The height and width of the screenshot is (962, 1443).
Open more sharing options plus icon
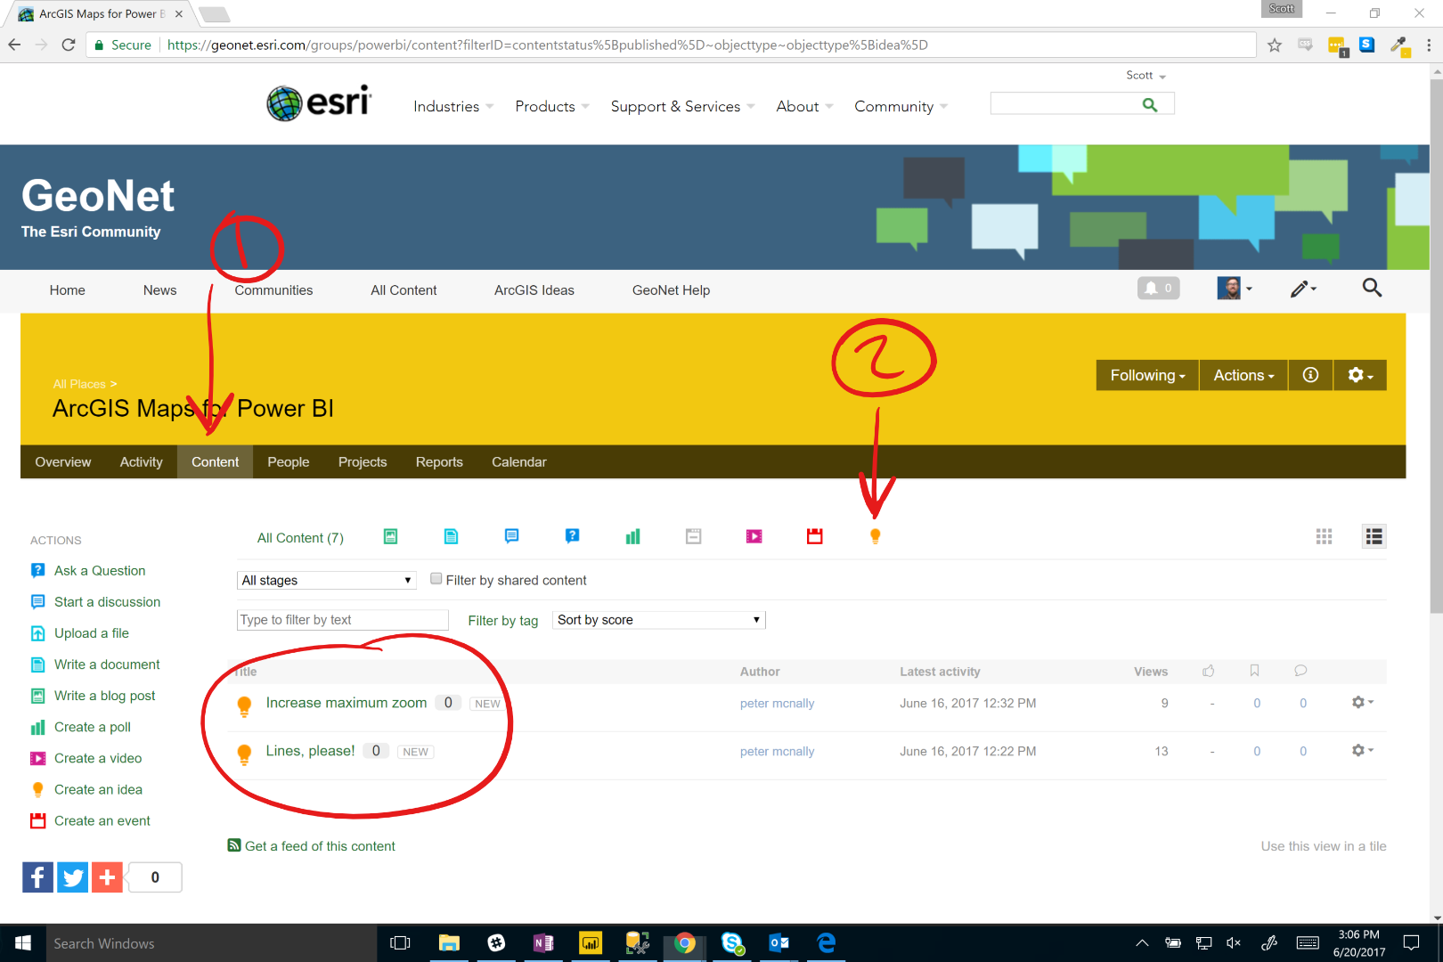[107, 877]
